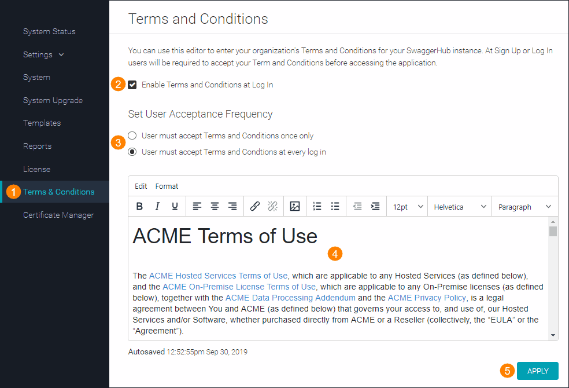The width and height of the screenshot is (569, 388).
Task: Open the font size dropdown
Action: click(x=407, y=206)
